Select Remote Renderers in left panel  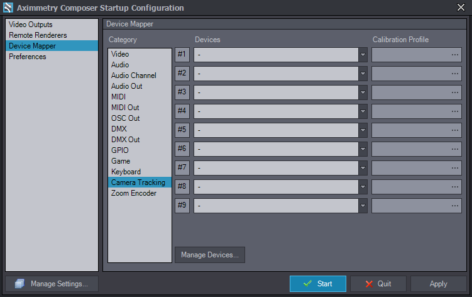[37, 35]
